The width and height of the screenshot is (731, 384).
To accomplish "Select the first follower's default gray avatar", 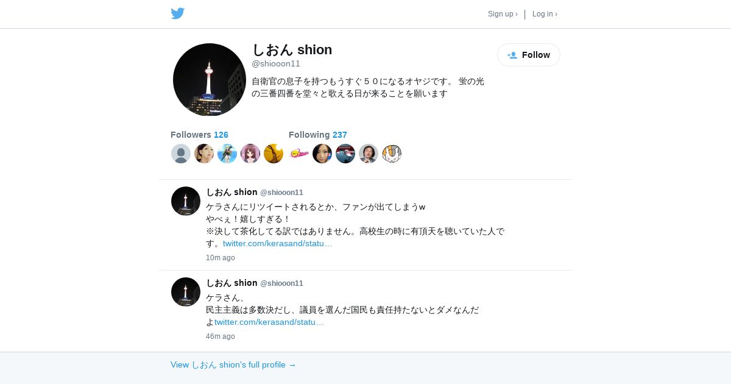I will [x=181, y=154].
